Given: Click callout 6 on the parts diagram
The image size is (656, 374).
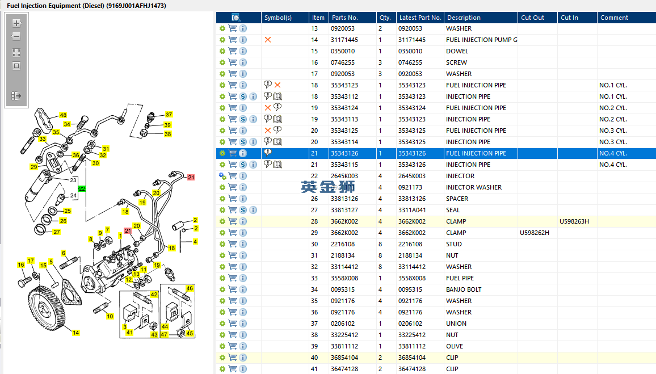Looking at the screenshot, I should click(64, 253).
